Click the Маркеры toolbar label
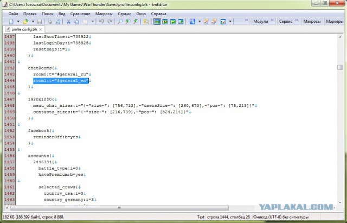Image resolution: width=347 pixels, height=223 pixels. click(335, 22)
